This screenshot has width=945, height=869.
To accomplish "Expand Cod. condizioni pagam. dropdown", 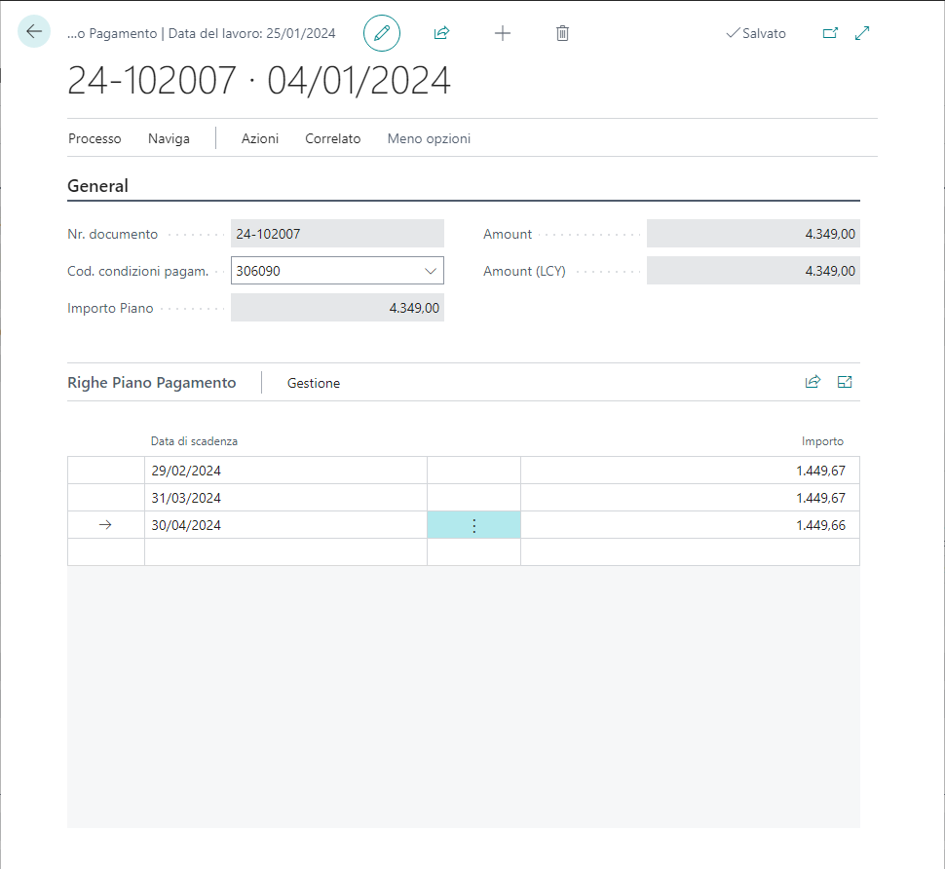I will tap(431, 271).
